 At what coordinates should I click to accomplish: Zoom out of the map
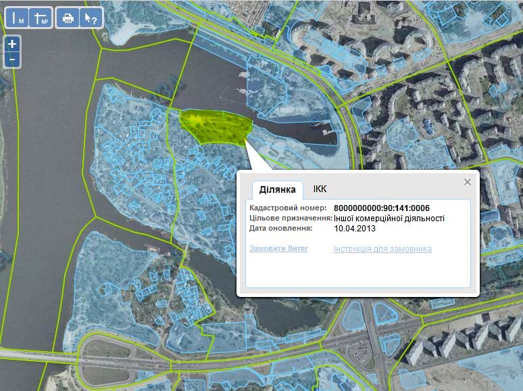point(12,60)
